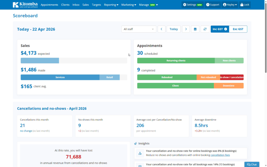Go to previous day arrow
Viewport: 267px width, 167px height.
[161, 29]
